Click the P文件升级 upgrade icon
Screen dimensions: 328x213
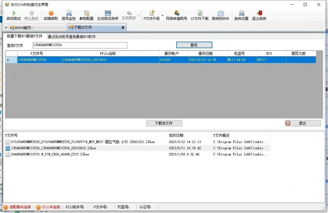coord(152,13)
